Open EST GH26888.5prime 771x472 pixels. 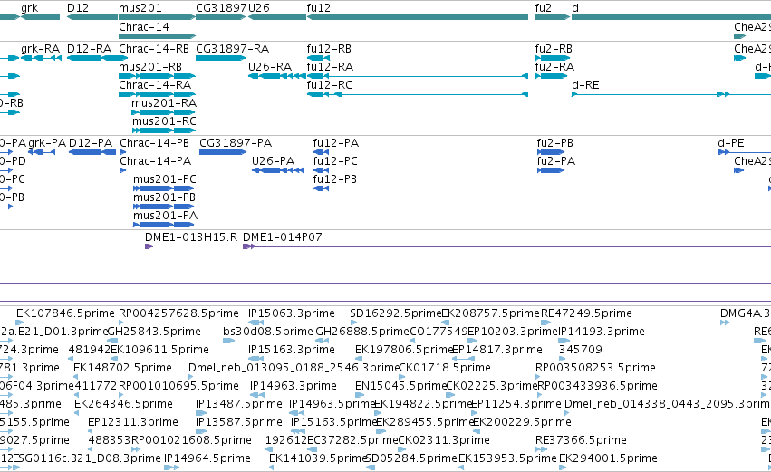coord(362,332)
